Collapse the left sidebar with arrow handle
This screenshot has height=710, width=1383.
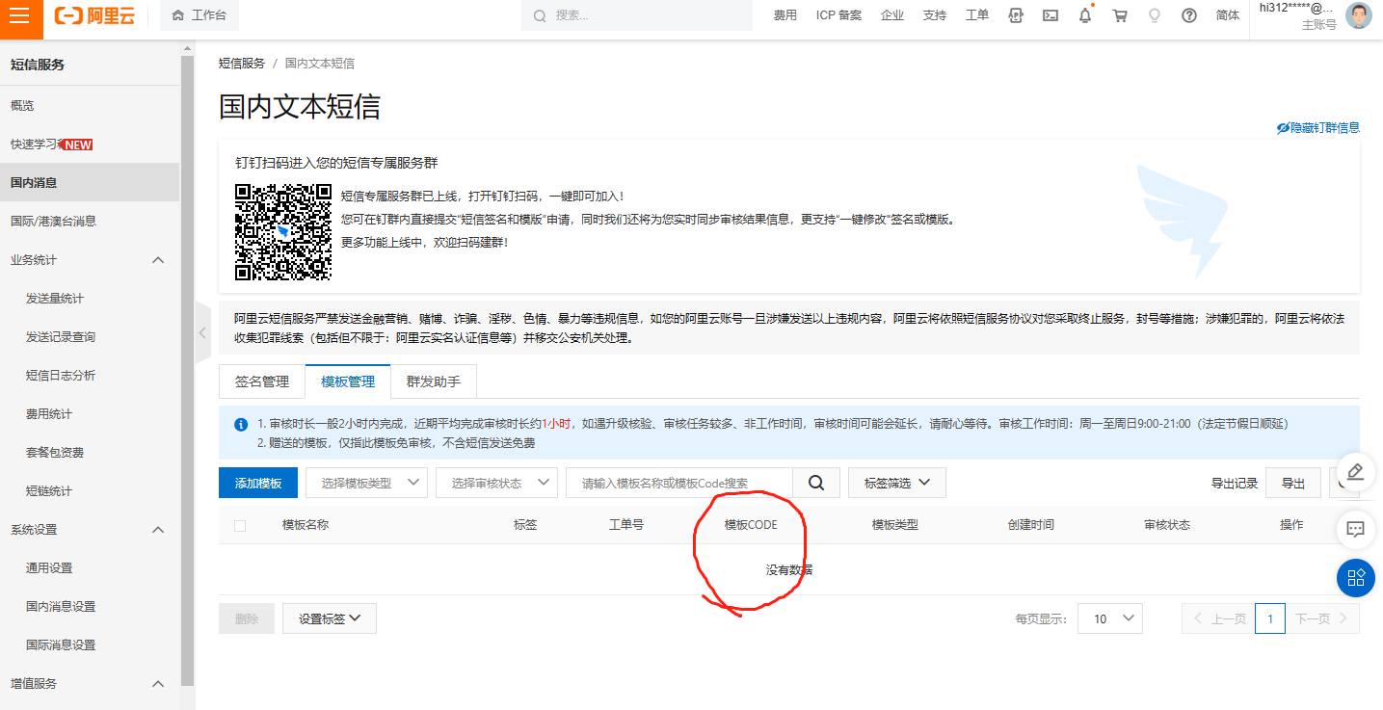coord(202,332)
